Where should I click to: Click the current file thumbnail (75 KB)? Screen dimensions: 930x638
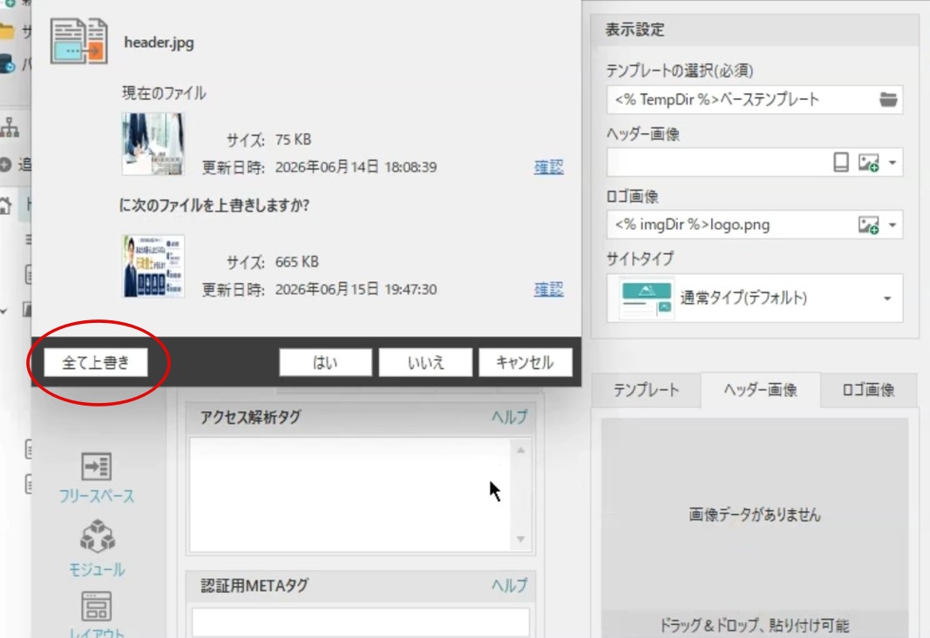[153, 144]
